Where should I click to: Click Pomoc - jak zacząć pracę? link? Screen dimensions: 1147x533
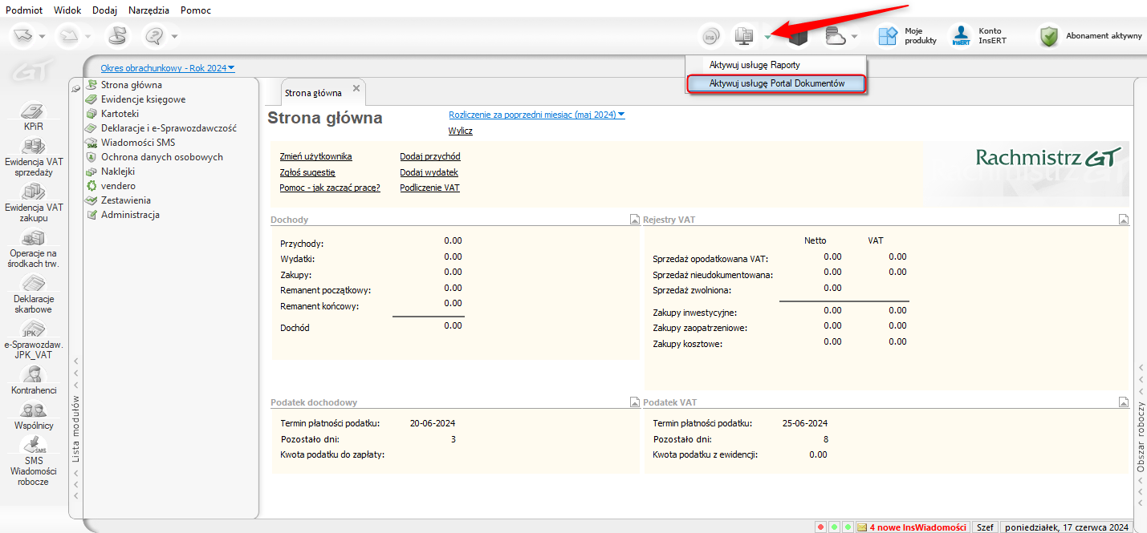(330, 188)
